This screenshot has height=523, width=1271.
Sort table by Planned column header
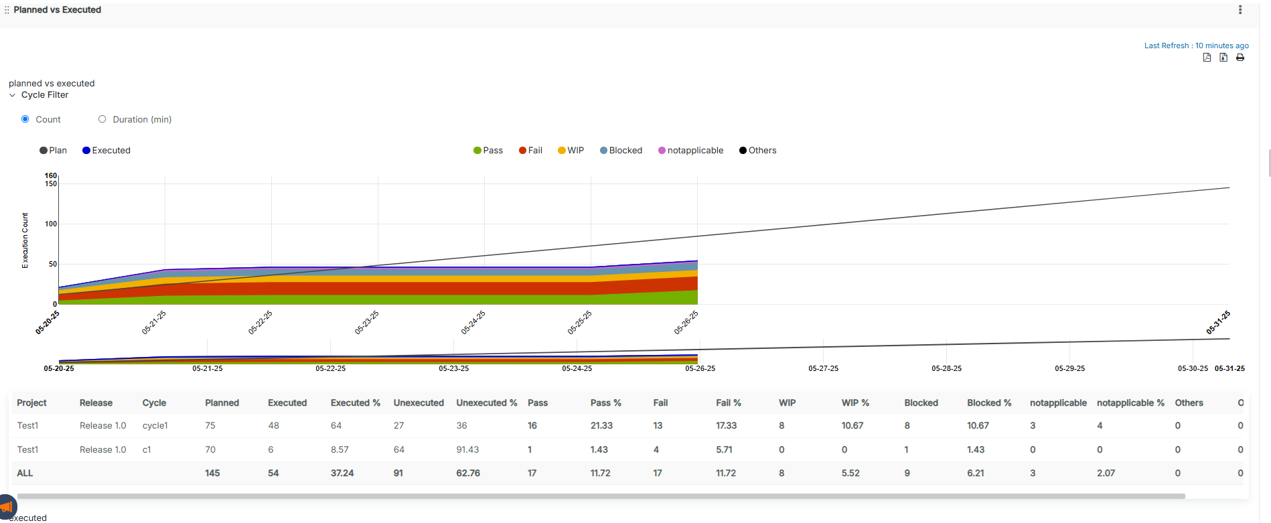coord(222,402)
